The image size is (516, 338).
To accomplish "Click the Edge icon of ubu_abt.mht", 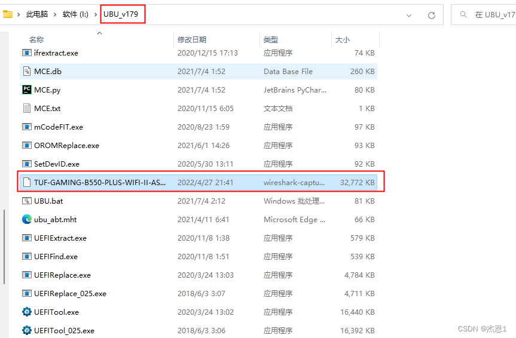I will coord(27,219).
